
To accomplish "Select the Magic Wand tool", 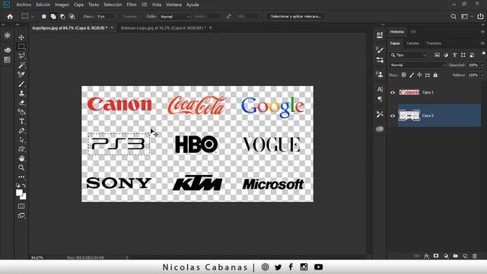I will tap(21, 65).
